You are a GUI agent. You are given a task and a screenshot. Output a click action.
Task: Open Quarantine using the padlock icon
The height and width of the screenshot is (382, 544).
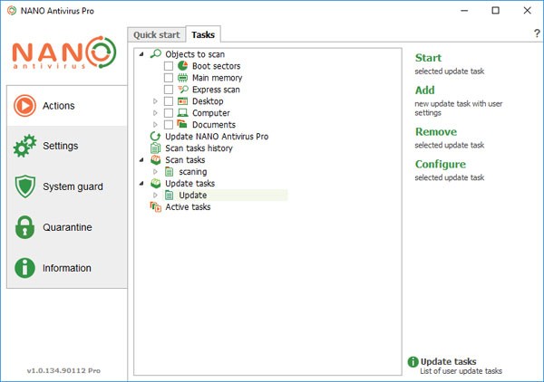click(x=24, y=227)
